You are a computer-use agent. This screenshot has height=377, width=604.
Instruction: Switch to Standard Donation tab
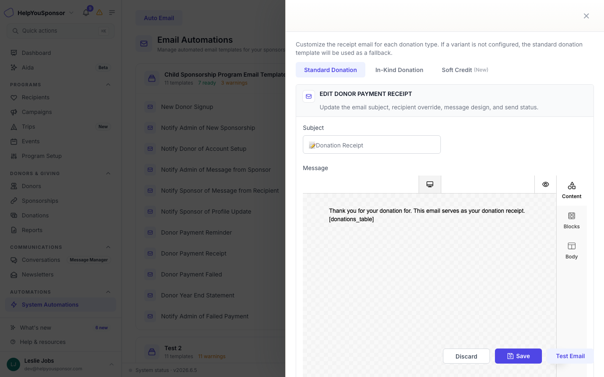[x=331, y=70]
